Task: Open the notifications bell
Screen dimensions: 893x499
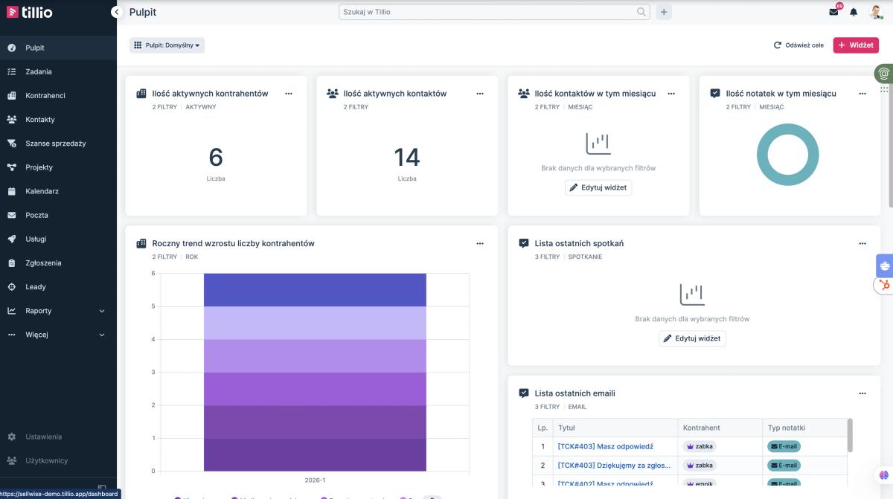Action: point(854,12)
